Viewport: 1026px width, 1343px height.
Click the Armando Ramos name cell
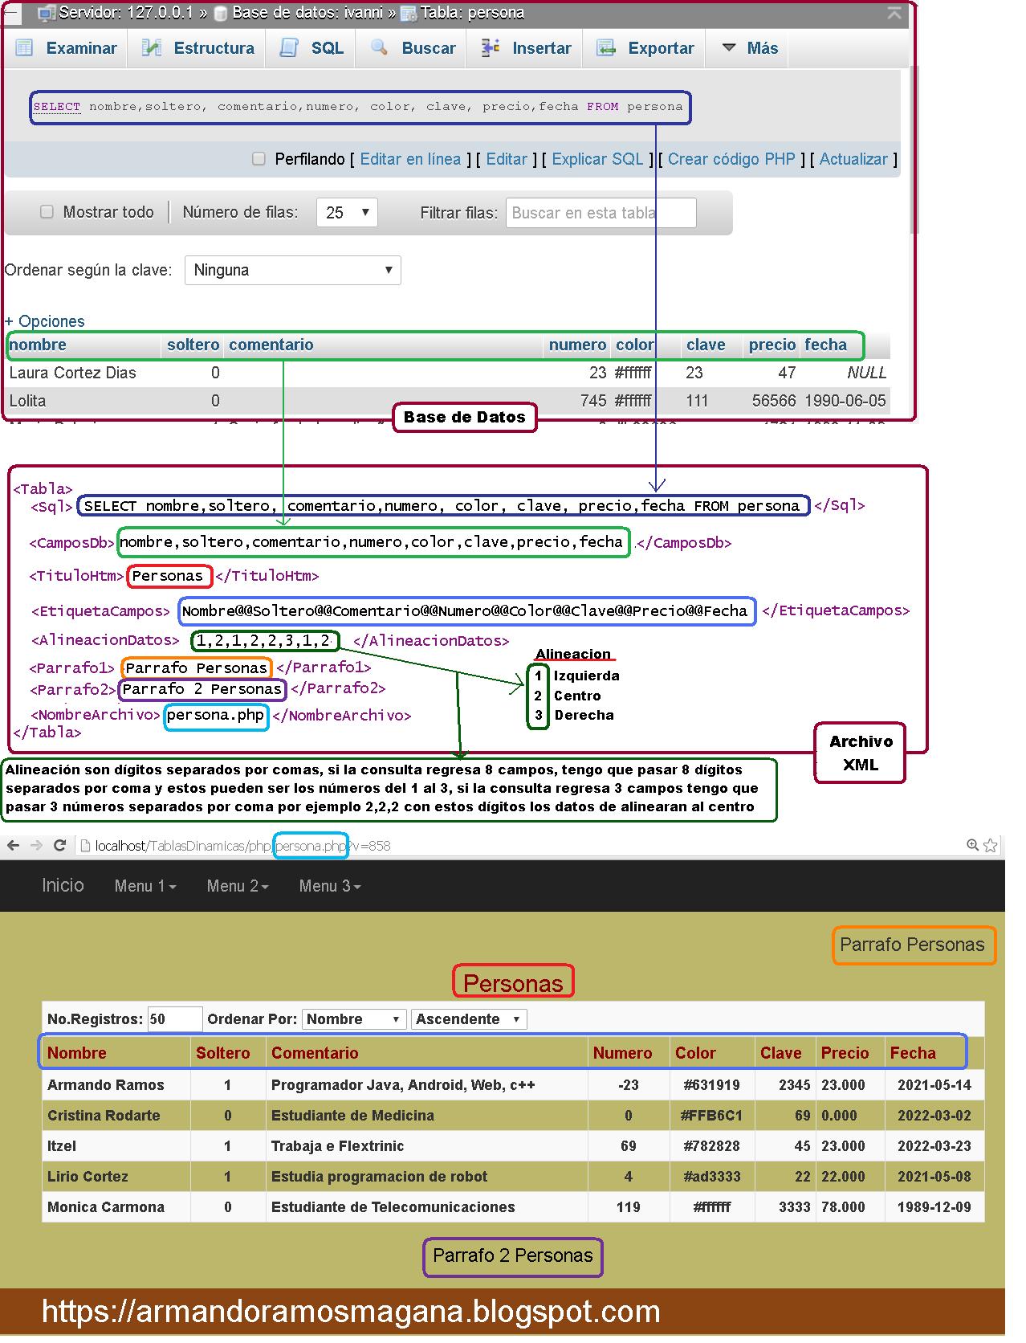pos(106,1085)
